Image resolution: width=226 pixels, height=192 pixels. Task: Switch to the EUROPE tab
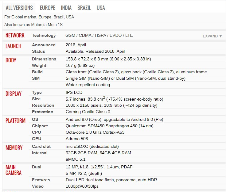[47, 8]
